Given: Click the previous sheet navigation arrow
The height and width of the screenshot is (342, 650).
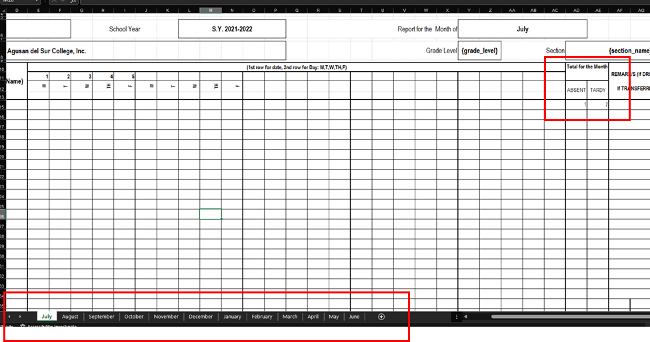Looking at the screenshot, I should click(x=9, y=317).
